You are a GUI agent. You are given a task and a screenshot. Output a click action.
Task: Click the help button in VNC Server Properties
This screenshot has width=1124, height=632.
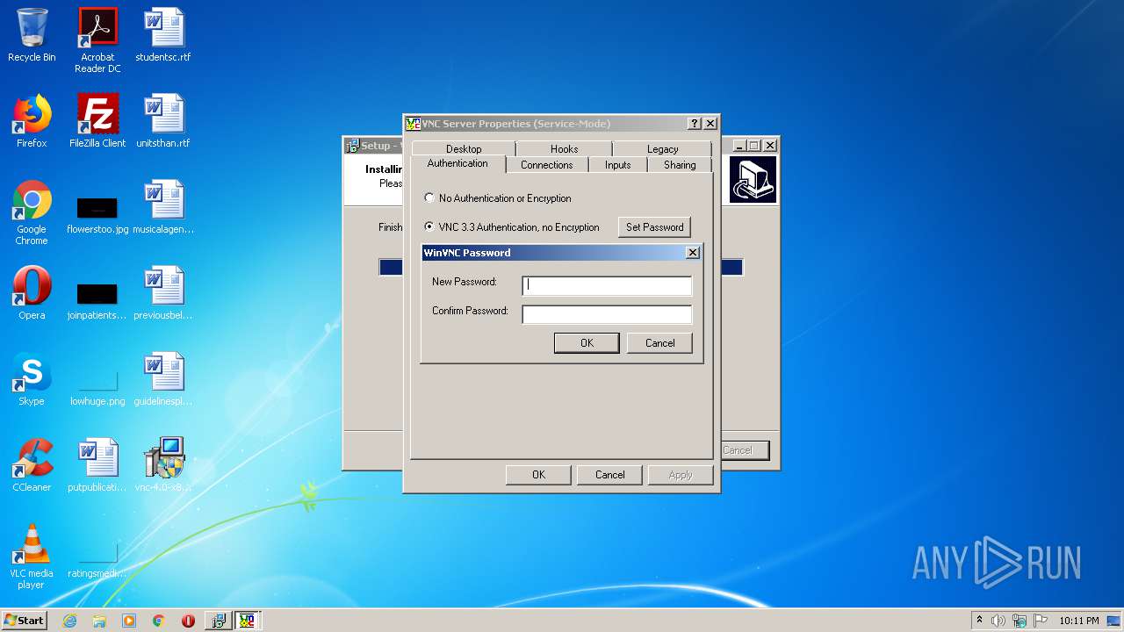coord(695,124)
